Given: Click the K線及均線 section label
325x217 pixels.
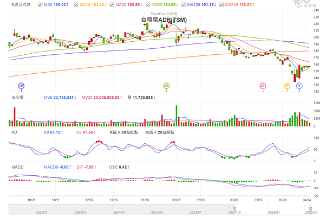Looking at the screenshot, I should coord(21,5).
